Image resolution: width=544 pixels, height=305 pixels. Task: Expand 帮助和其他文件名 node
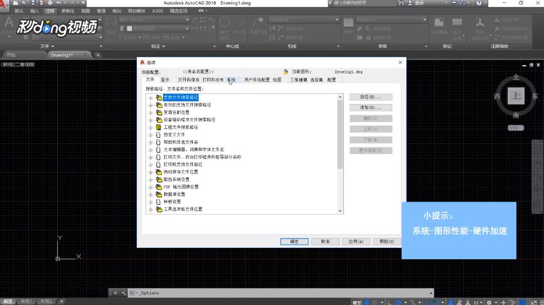point(151,142)
